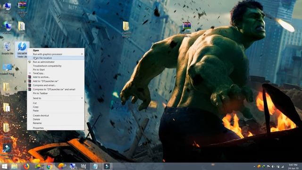Launch Firefox from the taskbar
Image resolution: width=302 pixels, height=170 pixels.
pyautogui.click(x=26, y=166)
